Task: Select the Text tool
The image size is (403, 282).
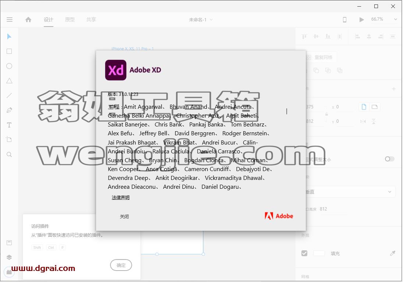Action: pos(9,125)
